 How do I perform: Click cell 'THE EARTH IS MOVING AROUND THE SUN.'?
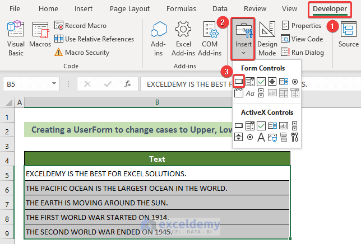pos(157,203)
